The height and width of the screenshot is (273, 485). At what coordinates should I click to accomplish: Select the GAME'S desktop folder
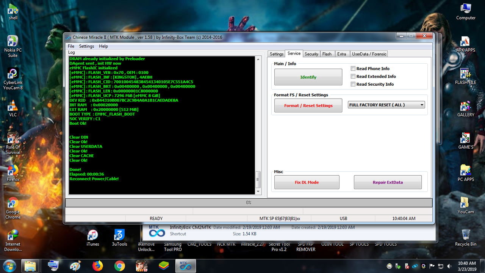(466, 141)
